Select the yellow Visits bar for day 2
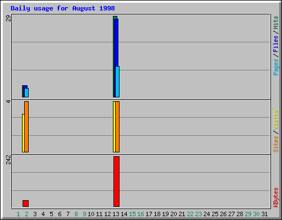 point(23,133)
